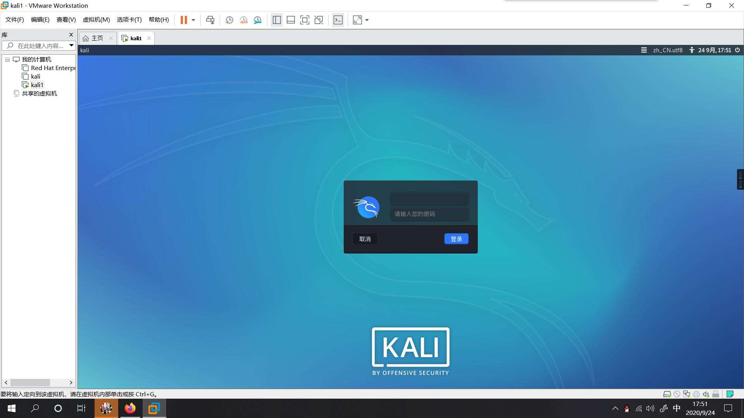Screen dimensions: 744x418
Task: Open the 帮助(H) menu
Action: [x=159, y=20]
